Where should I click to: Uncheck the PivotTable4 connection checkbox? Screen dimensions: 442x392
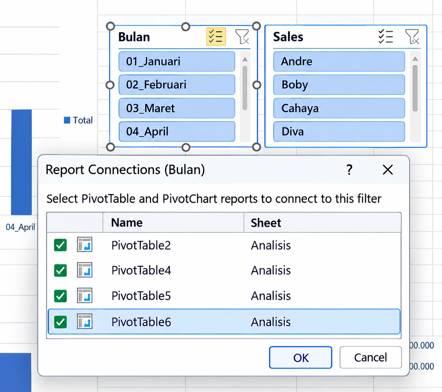[x=60, y=271]
